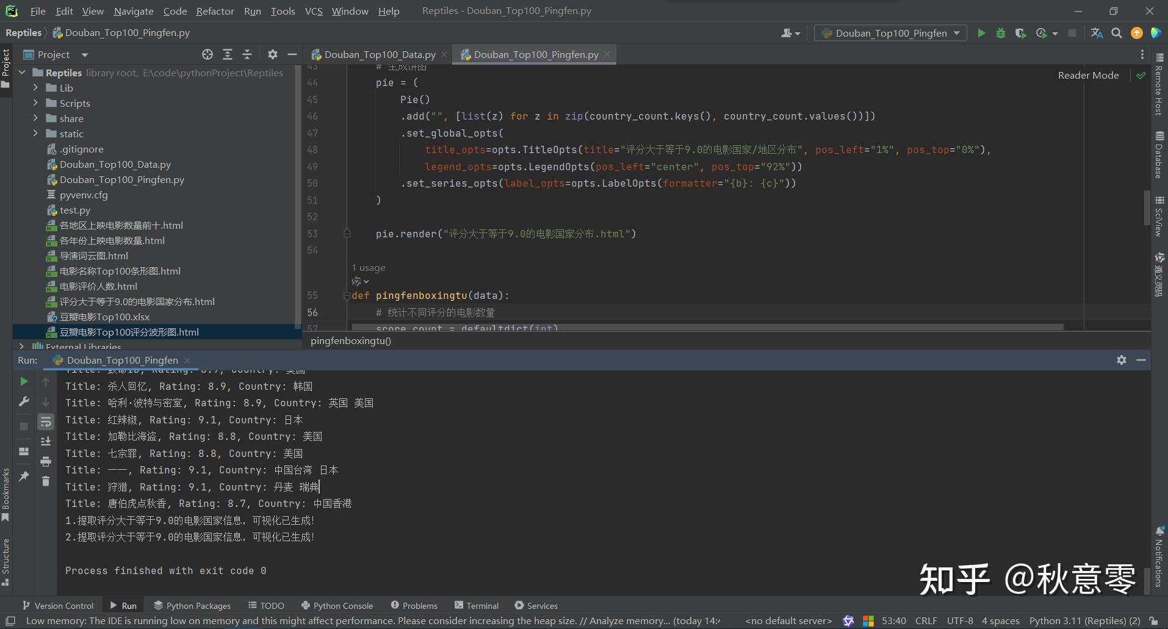
Task: Collapse all nodes in Project tree
Action: pos(247,54)
